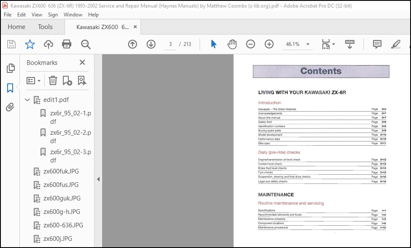Switch to the Tools tab
This screenshot has width=411, height=248.
45,27
